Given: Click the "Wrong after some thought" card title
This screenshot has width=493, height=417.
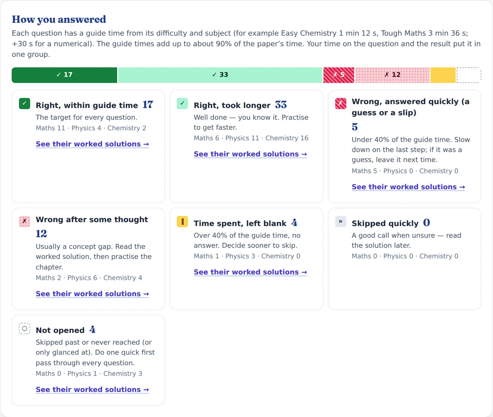Looking at the screenshot, I should [92, 220].
